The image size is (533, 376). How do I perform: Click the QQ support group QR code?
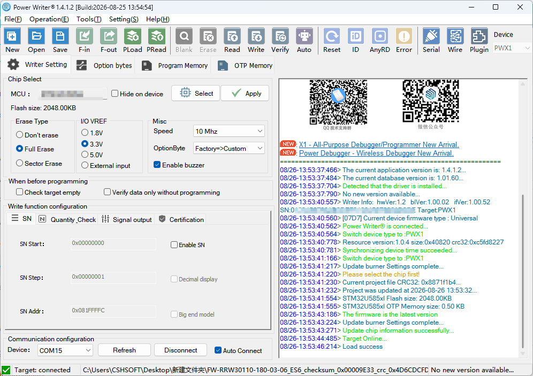click(x=338, y=102)
